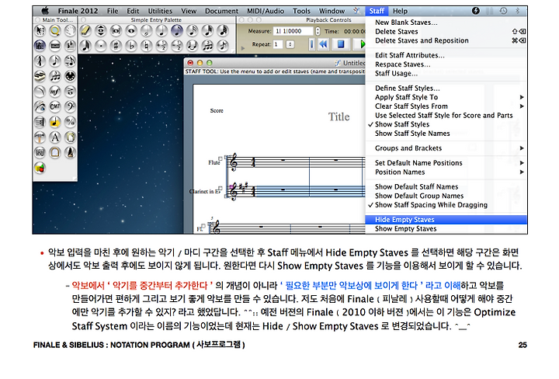Choose the half note duration
This screenshot has width=559, height=379.
(x=147, y=31)
